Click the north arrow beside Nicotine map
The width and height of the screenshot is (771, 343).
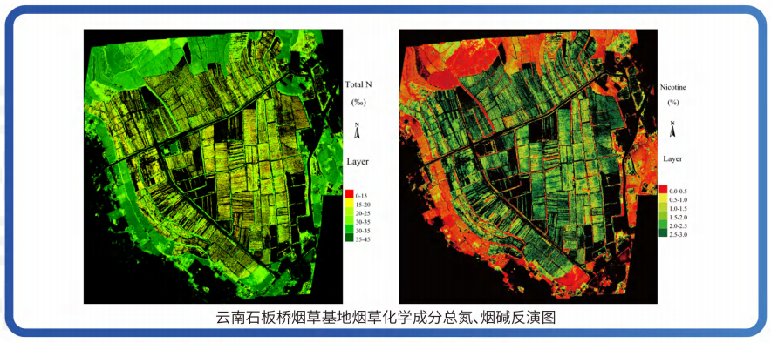[x=672, y=129]
